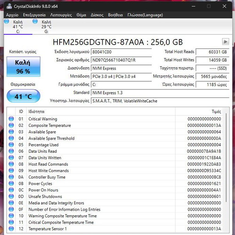
Task: Click the blue status orb for drive C:
Action: 7,21
